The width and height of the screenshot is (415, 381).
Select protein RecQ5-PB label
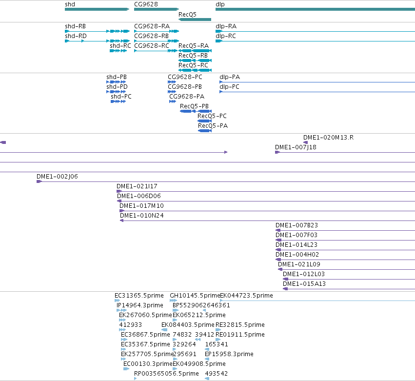(x=194, y=106)
